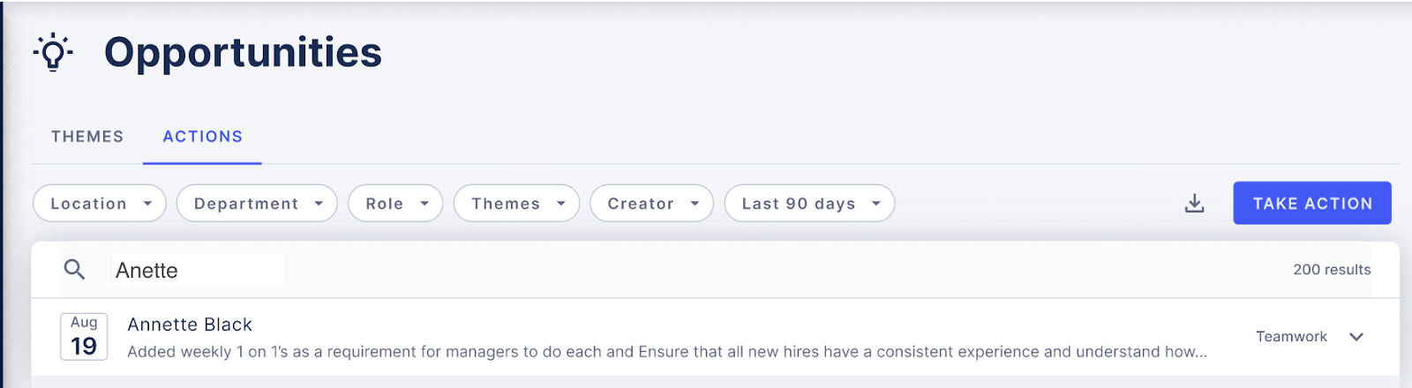Open the Department filter dropdown

pyautogui.click(x=257, y=204)
